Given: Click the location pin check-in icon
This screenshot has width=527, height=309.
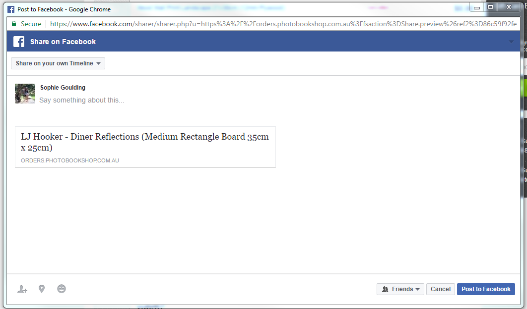Looking at the screenshot, I should point(42,289).
